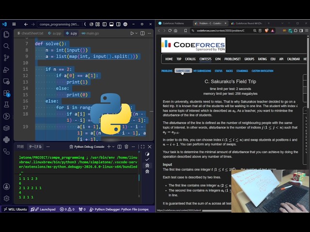
Task: Go forward with the VS Code arrow
Action: [x=33, y=24]
